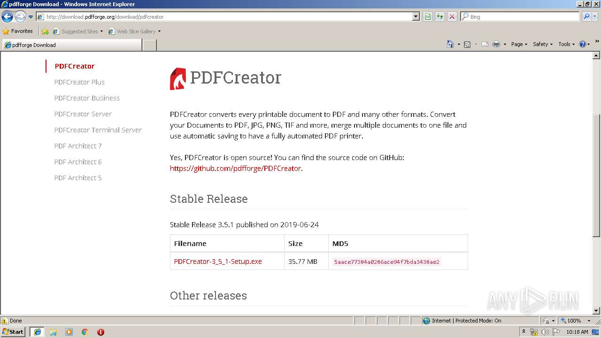Open the Tools menu
Image resolution: width=601 pixels, height=338 pixels.
[x=566, y=44]
